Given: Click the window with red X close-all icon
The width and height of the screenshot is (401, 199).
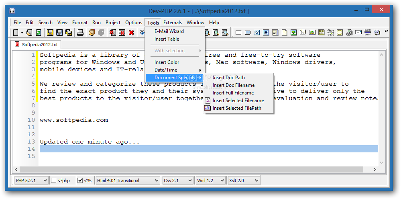Looking at the screenshot, I should (x=122, y=33).
